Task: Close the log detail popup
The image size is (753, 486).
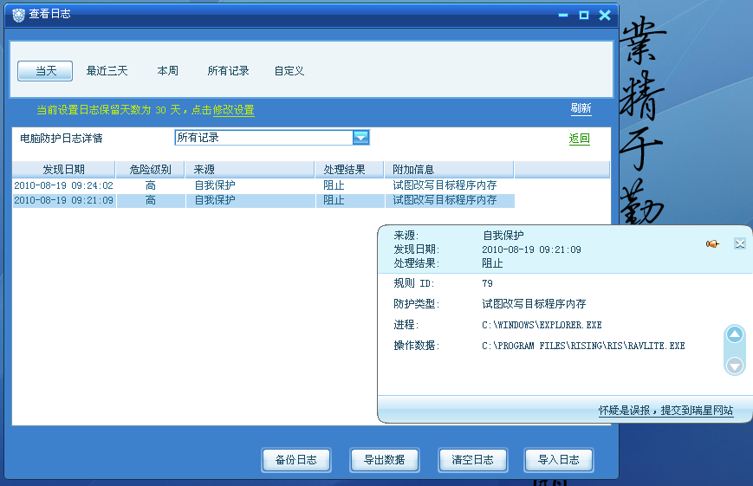Action: tap(739, 243)
